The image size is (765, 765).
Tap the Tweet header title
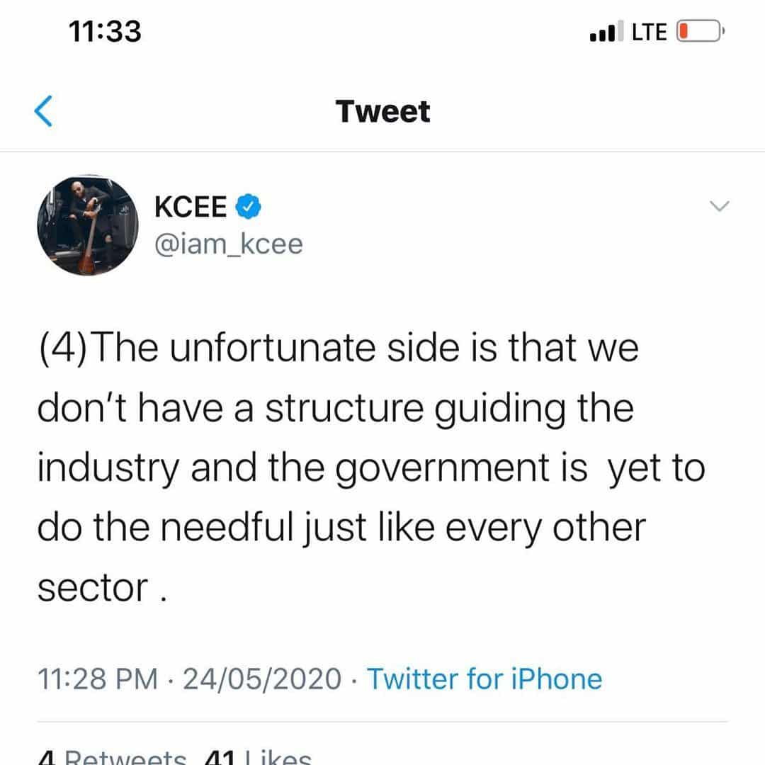point(382,112)
